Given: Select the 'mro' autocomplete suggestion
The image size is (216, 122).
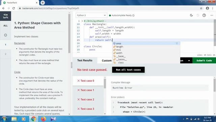Looking at the screenshot, I should (x=146, y=50).
